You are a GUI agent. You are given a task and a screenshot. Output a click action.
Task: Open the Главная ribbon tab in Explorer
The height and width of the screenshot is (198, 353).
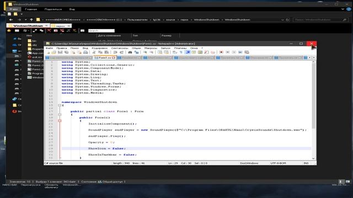(x=31, y=9)
